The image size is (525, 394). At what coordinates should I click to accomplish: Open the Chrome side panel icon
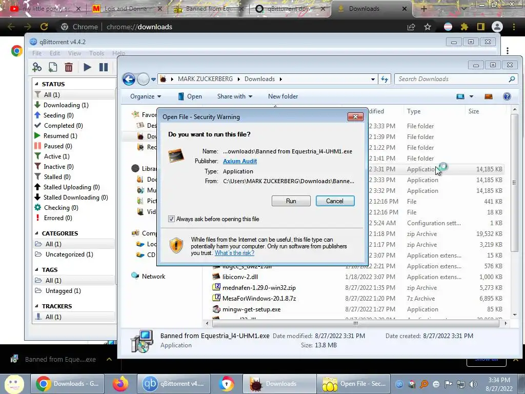pyautogui.click(x=481, y=27)
